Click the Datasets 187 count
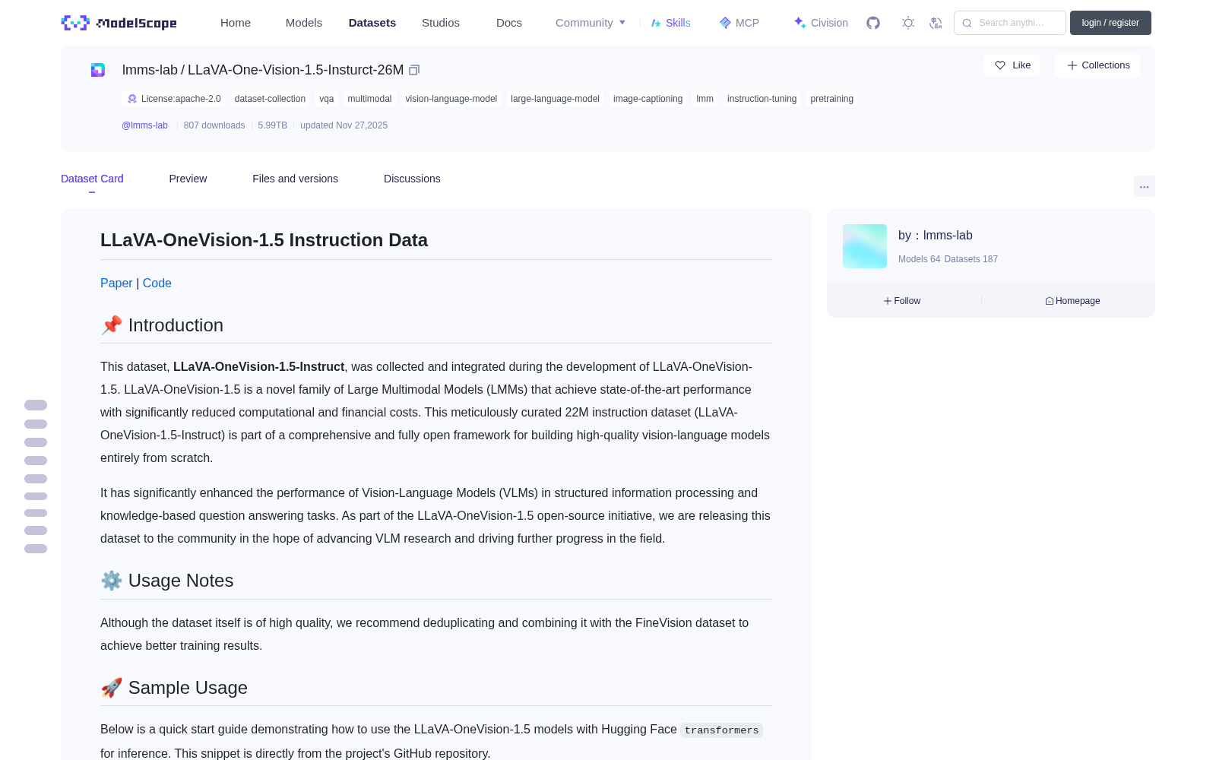 click(971, 259)
